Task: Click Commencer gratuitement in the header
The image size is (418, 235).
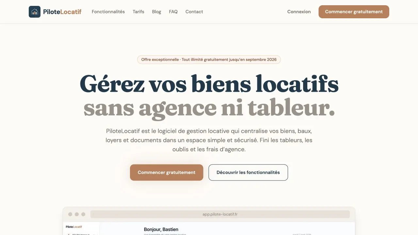Action: (354, 12)
